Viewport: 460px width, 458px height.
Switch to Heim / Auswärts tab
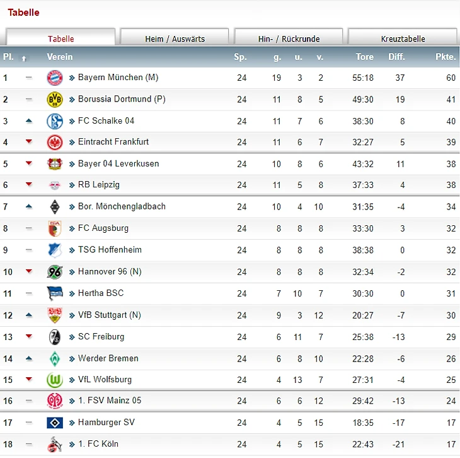(x=175, y=38)
